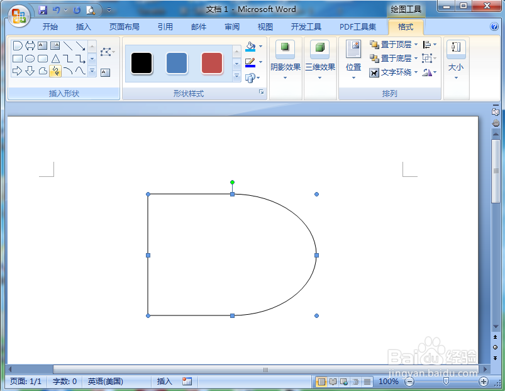The image size is (505, 391).
Task: Switch to Print Layout view
Action: (x=321, y=382)
